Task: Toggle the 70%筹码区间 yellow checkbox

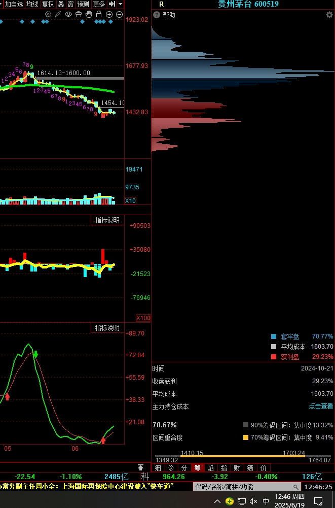Action: point(246,437)
